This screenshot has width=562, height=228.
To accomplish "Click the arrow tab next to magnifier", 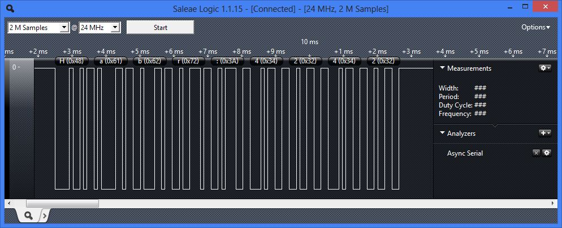I will click(45, 216).
